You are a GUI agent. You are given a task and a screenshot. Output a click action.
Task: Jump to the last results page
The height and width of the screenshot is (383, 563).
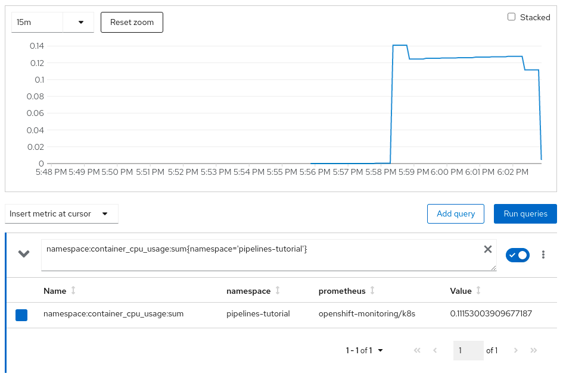click(x=534, y=350)
